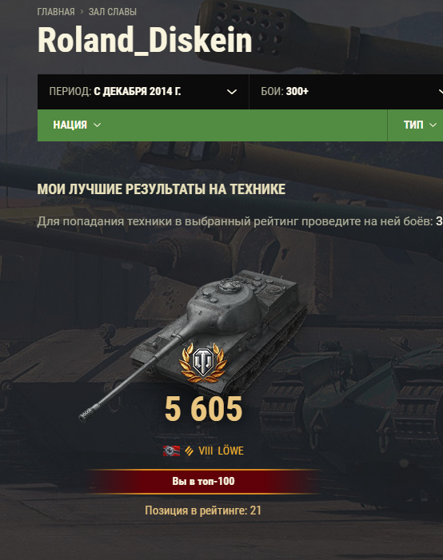443x560 pixels.
Task: Open the ГЛАВНАЯ breadcrumb link
Action: [x=56, y=12]
